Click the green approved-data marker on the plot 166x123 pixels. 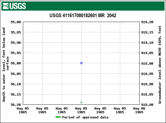point(81,102)
